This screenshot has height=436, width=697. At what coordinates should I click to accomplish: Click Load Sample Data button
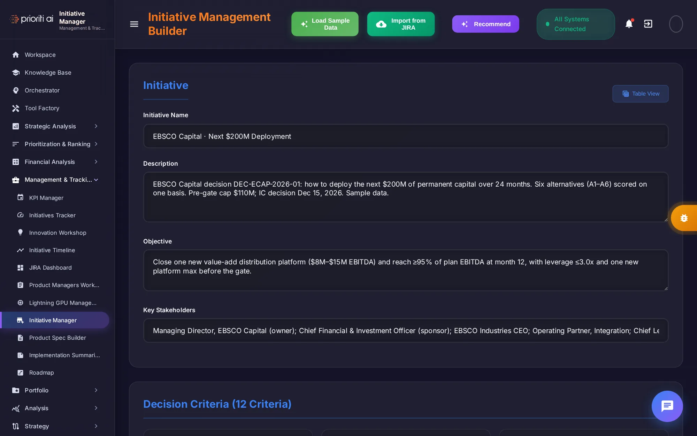[325, 24]
